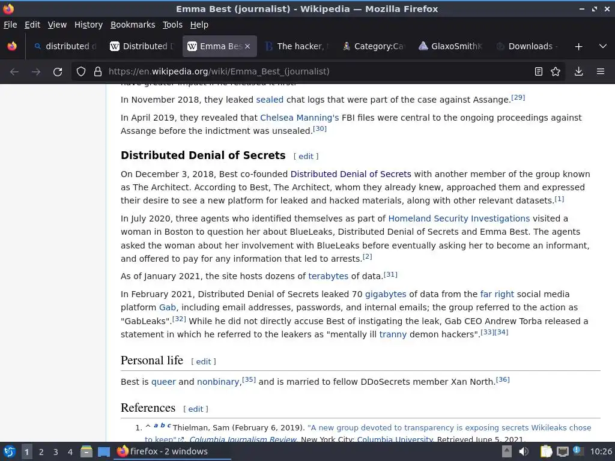Switch to 'The hacker,' tab

point(297,46)
